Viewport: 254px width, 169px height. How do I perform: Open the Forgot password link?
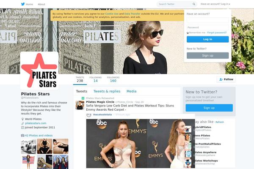pyautogui.click(x=217, y=33)
